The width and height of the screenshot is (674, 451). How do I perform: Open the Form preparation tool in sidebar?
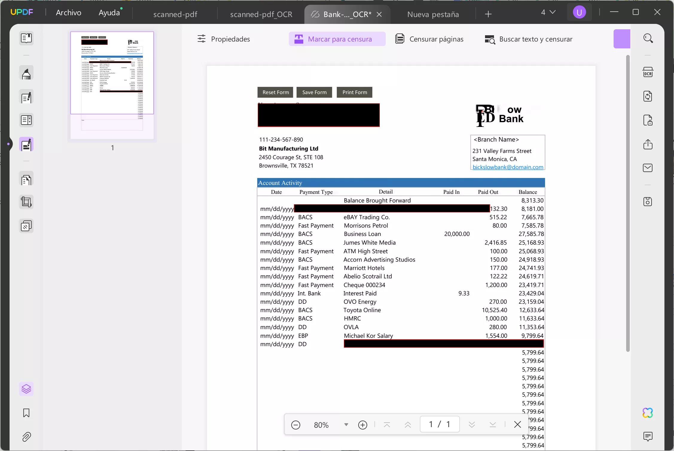(26, 120)
